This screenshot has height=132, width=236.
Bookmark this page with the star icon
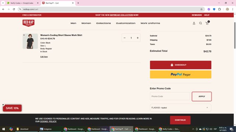201,9
